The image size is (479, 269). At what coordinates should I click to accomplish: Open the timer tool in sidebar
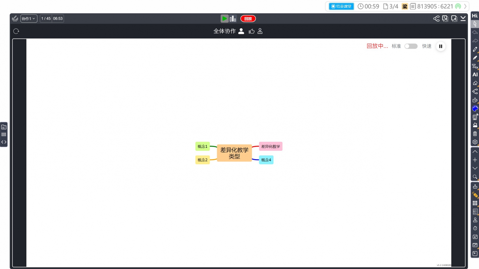pyautogui.click(x=475, y=228)
